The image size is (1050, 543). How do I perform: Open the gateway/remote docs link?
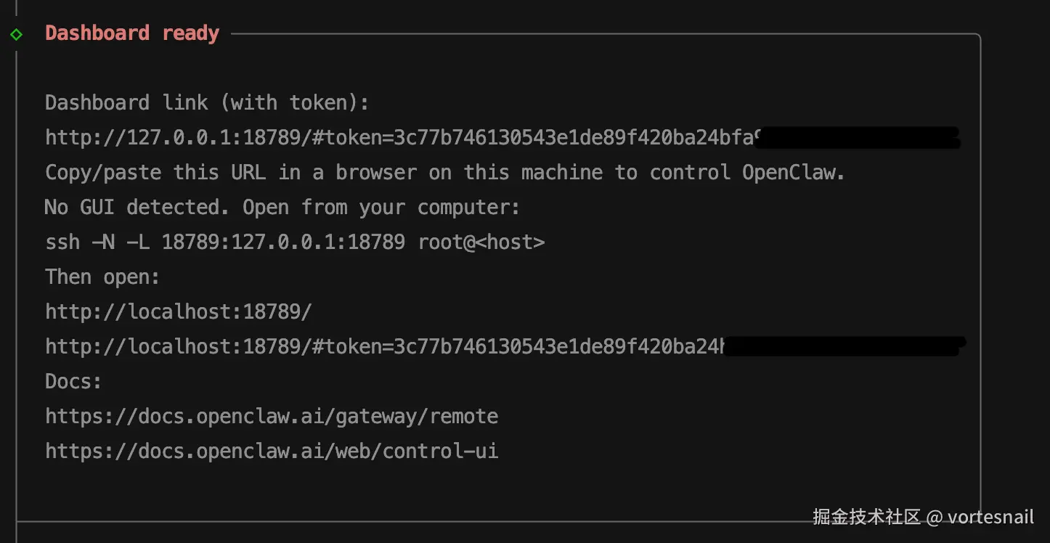coord(272,416)
